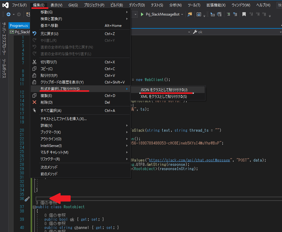The height and width of the screenshot is (232, 282).
Task: Click the select all cursor icon beside すべて選択
Action: coord(34,110)
